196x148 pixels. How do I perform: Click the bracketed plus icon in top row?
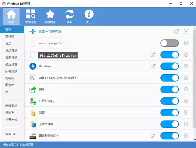pyautogui.click(x=186, y=31)
